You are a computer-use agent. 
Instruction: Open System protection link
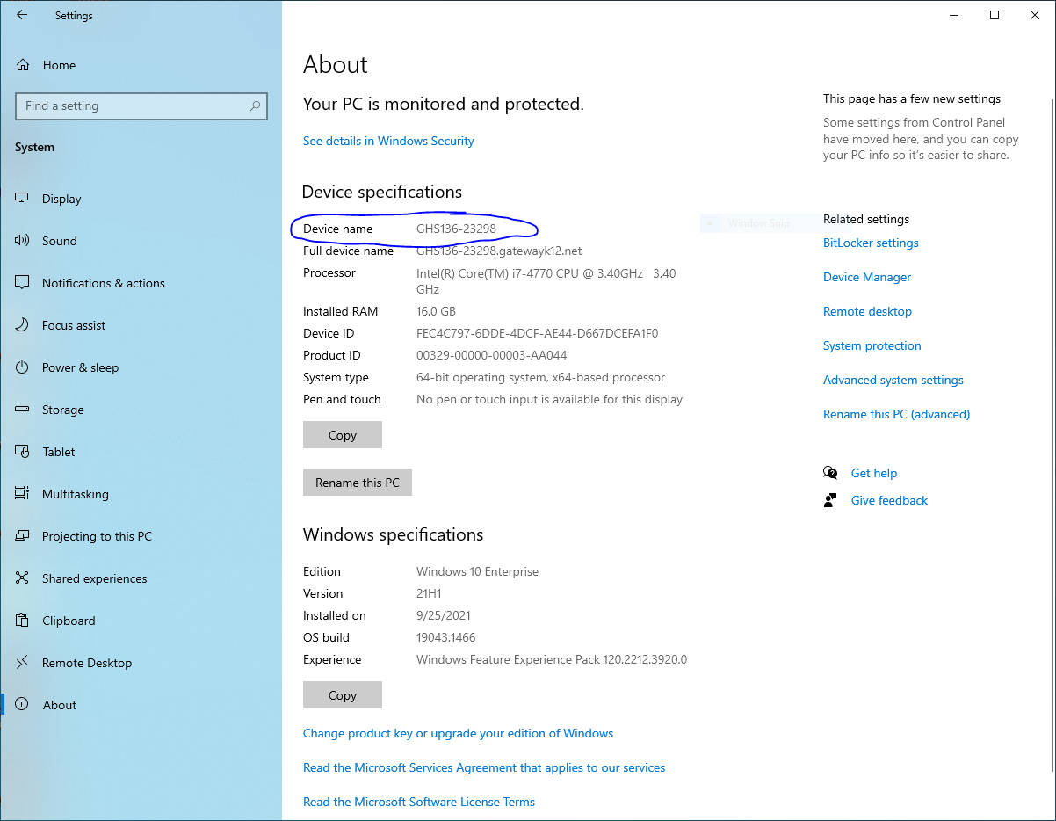coord(872,345)
